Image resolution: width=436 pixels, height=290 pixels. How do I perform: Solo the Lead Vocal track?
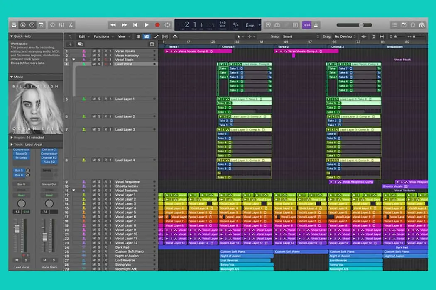coord(100,64)
